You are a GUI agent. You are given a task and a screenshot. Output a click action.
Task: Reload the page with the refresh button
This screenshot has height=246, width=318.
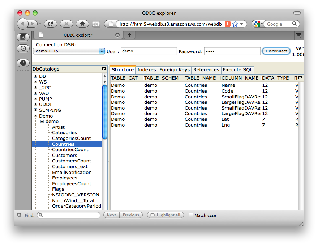pyautogui.click(x=50, y=24)
